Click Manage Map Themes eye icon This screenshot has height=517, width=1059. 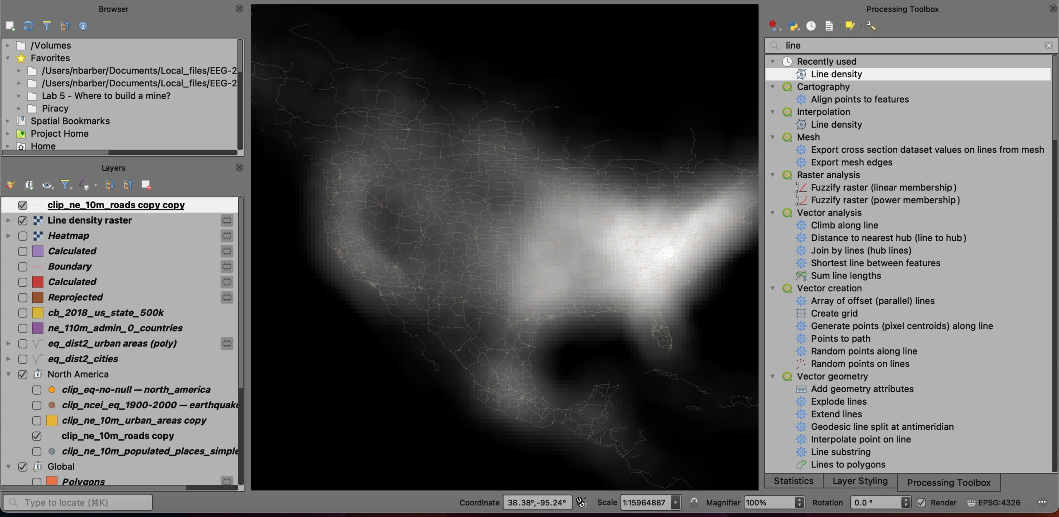47,185
